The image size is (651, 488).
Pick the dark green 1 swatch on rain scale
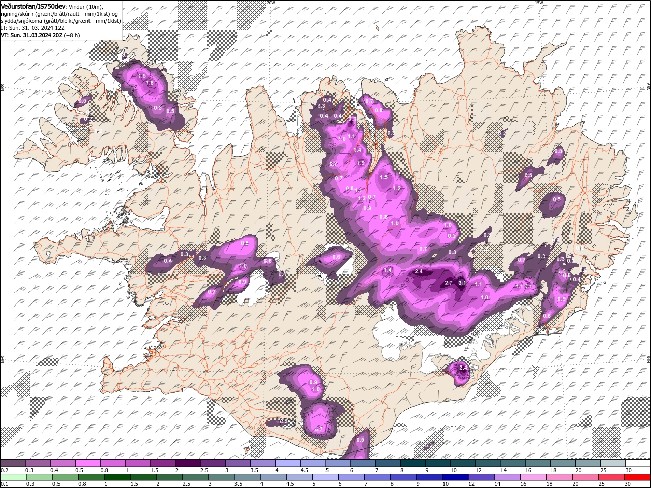pyautogui.click(x=117, y=477)
